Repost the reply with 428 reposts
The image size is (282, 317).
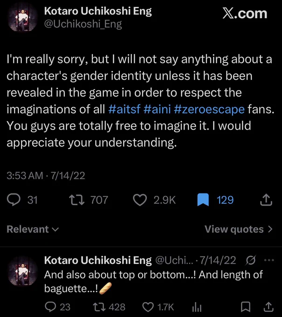(x=99, y=307)
